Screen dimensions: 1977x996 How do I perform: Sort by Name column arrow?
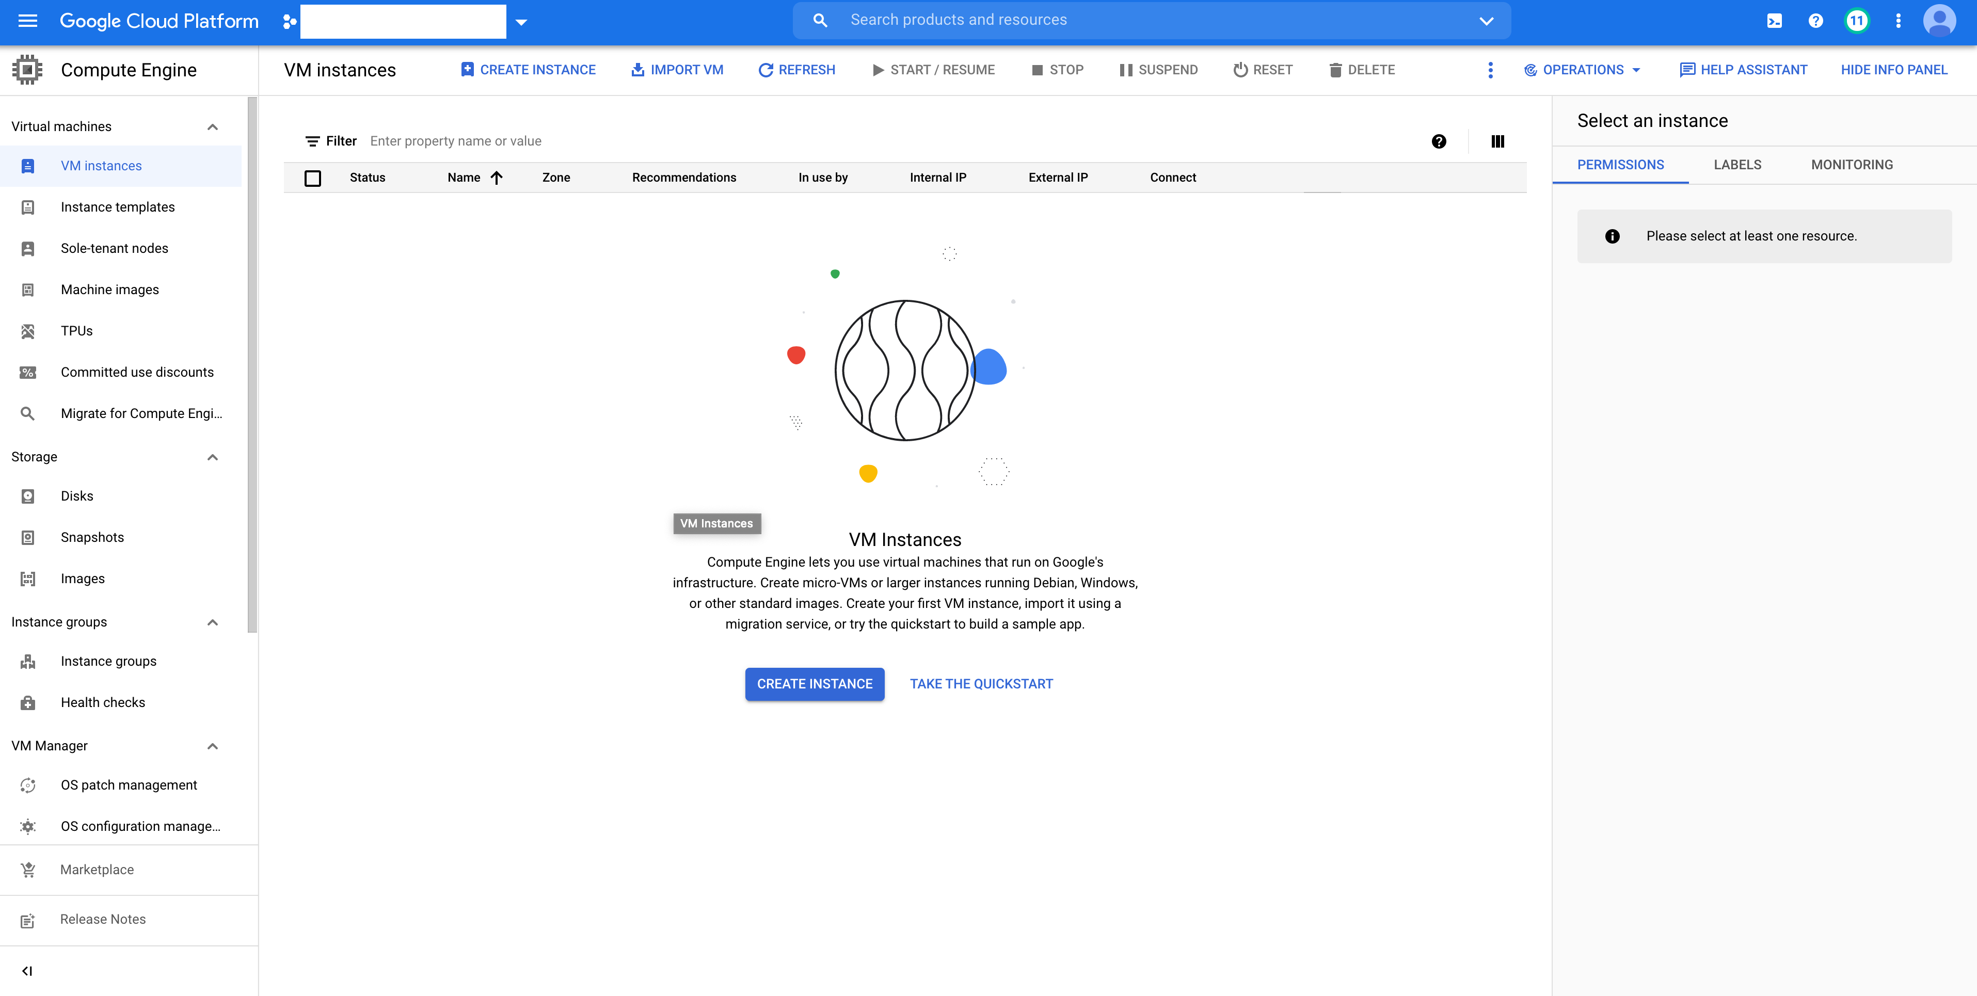coord(497,178)
